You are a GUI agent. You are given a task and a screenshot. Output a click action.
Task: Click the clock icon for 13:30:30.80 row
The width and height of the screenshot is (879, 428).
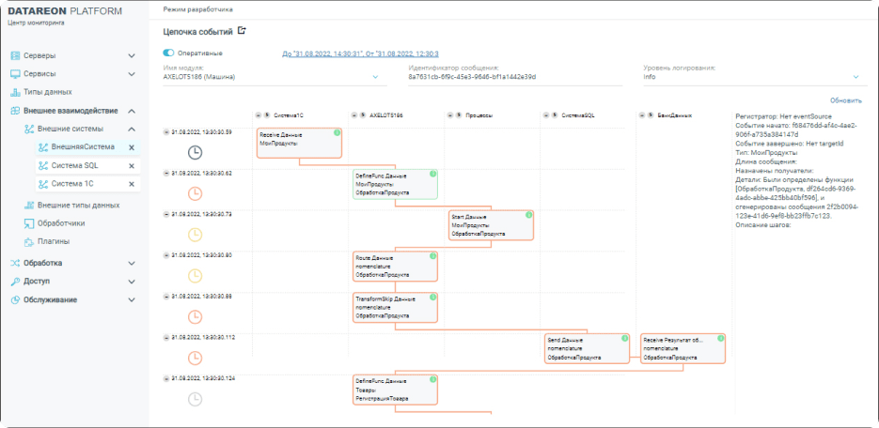click(x=195, y=275)
